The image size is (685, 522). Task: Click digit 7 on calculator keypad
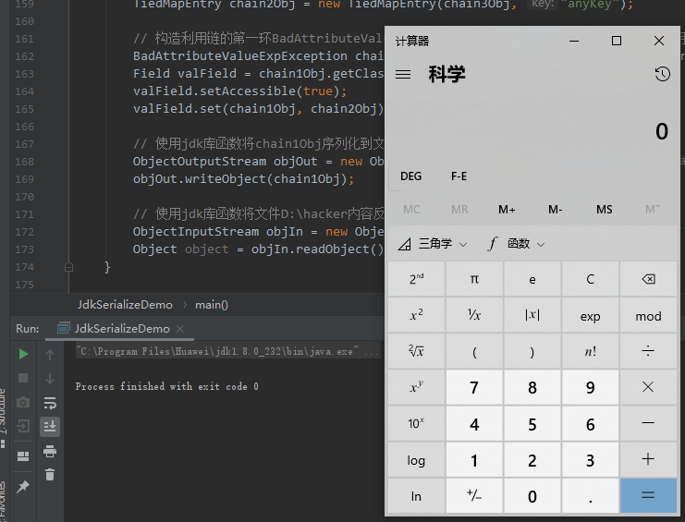tap(474, 387)
